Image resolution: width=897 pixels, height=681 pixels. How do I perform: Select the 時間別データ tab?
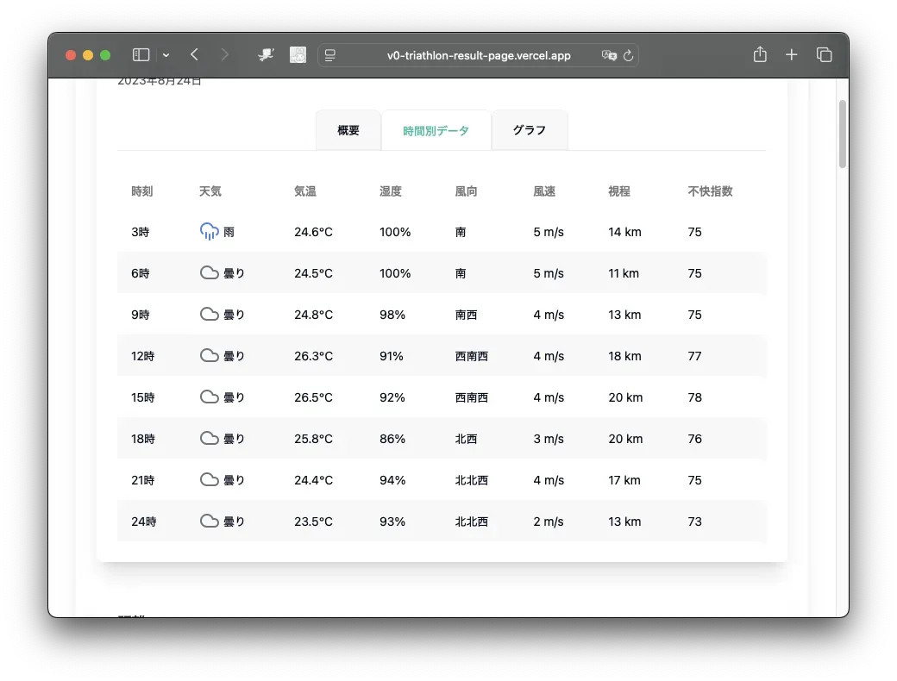[436, 131]
